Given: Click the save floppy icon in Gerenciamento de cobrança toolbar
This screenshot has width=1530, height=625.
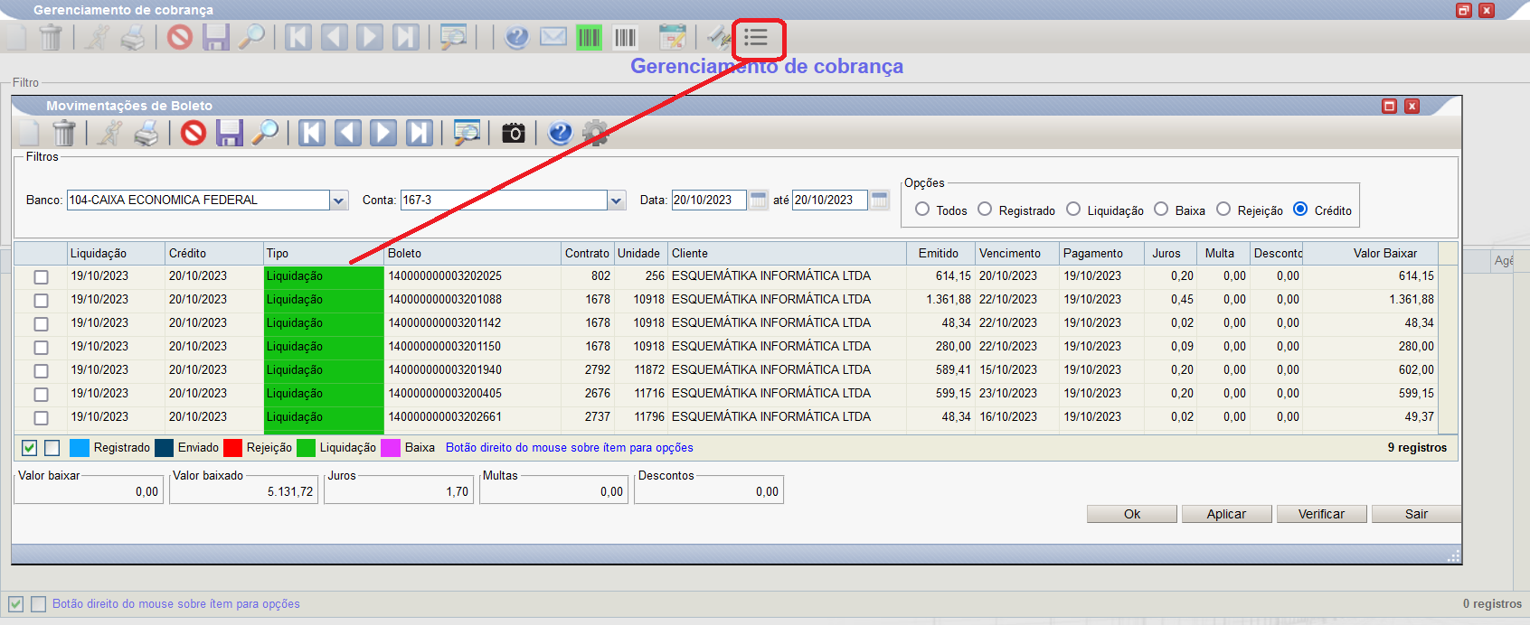Looking at the screenshot, I should (x=216, y=37).
